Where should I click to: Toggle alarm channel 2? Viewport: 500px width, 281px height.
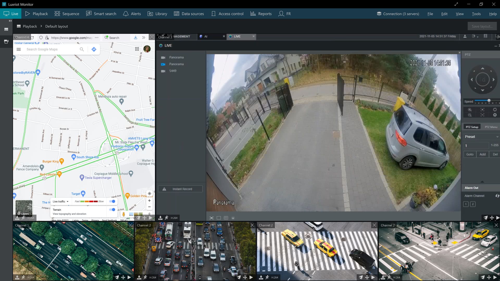[x=473, y=204]
